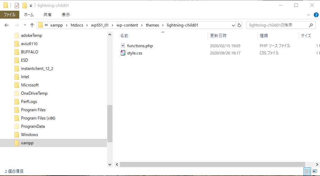
Task: Open the 表示 ribbon tab
Action: (x=66, y=15)
